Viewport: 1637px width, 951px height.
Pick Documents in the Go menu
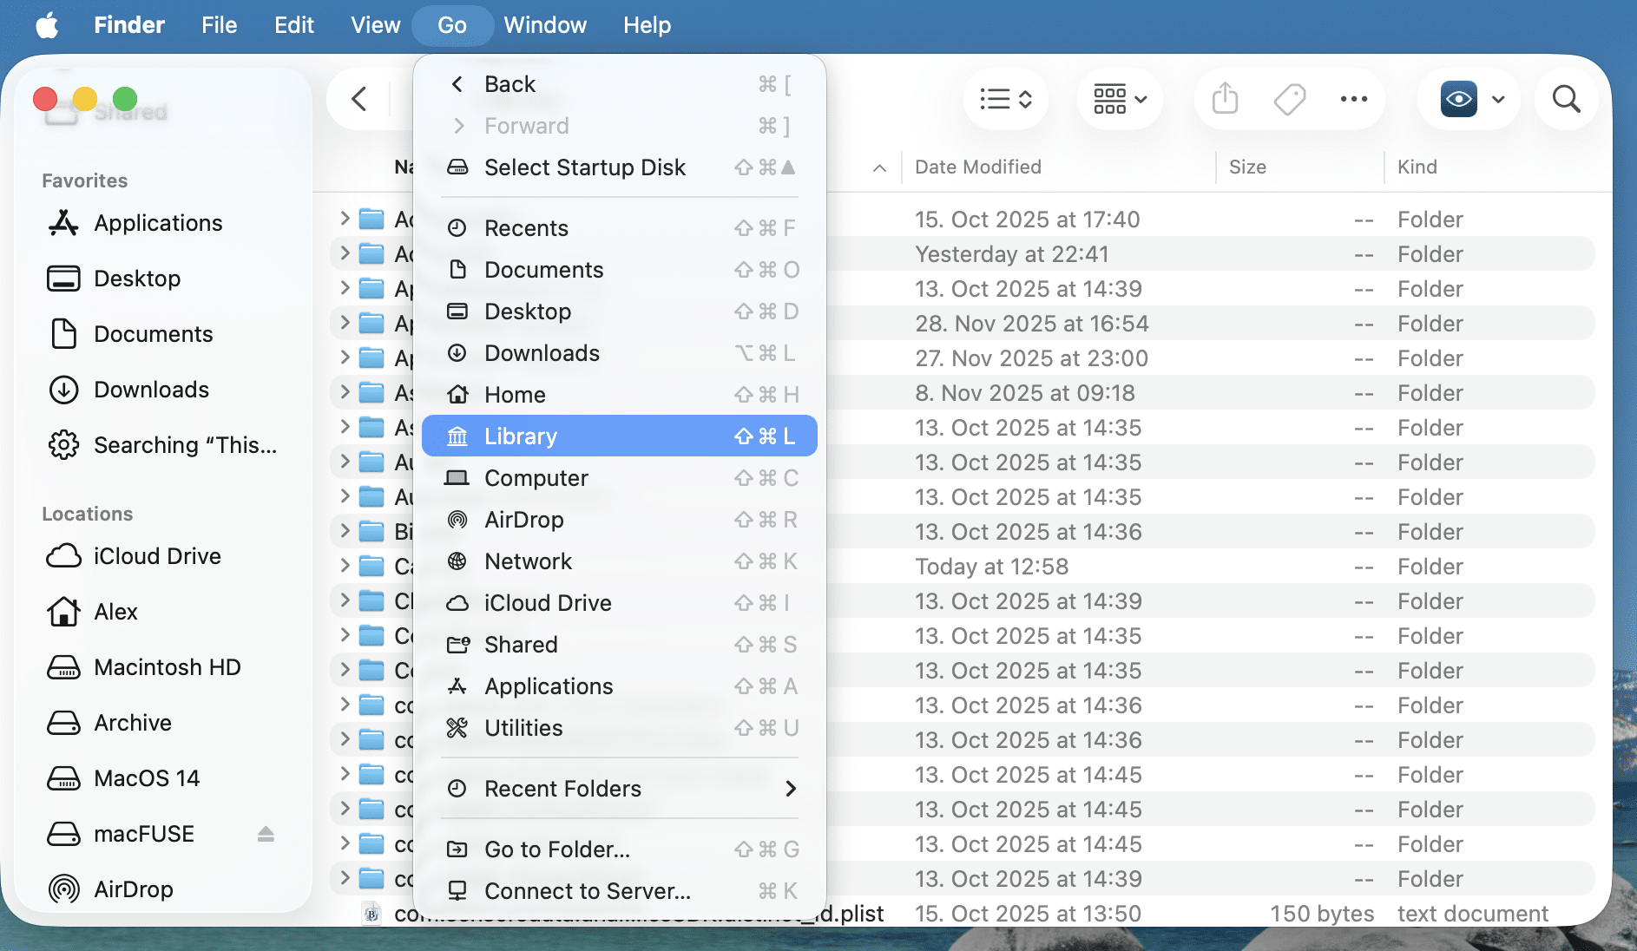(619, 270)
